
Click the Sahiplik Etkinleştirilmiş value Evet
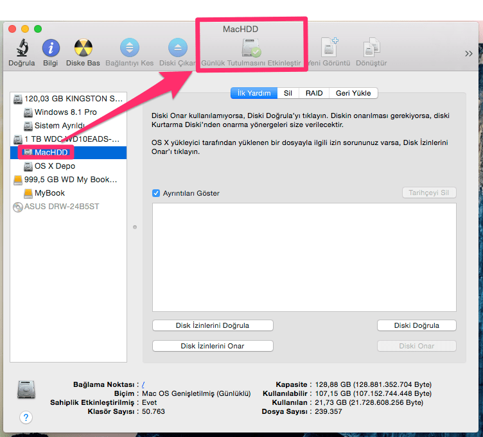coord(149,402)
